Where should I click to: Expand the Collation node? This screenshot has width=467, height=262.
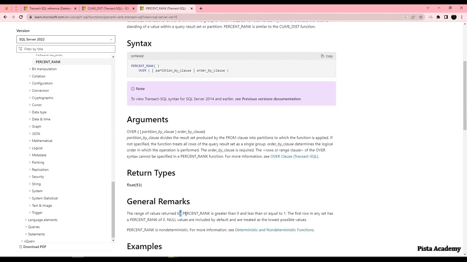click(x=30, y=76)
